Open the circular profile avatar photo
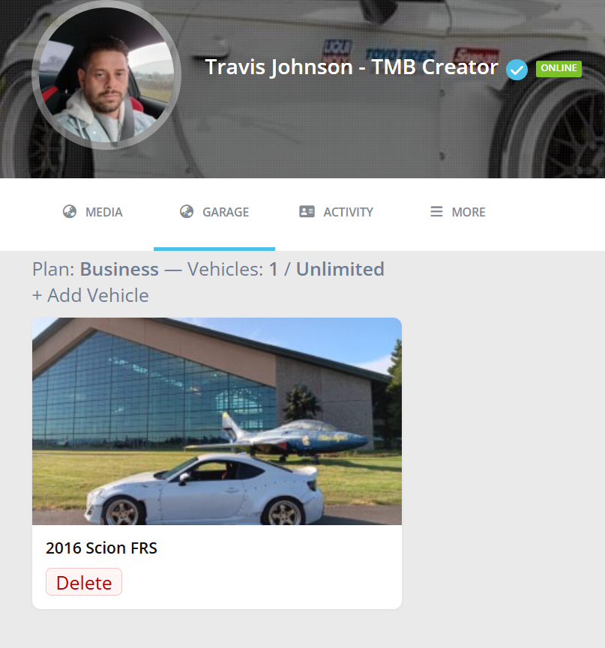 point(106,75)
